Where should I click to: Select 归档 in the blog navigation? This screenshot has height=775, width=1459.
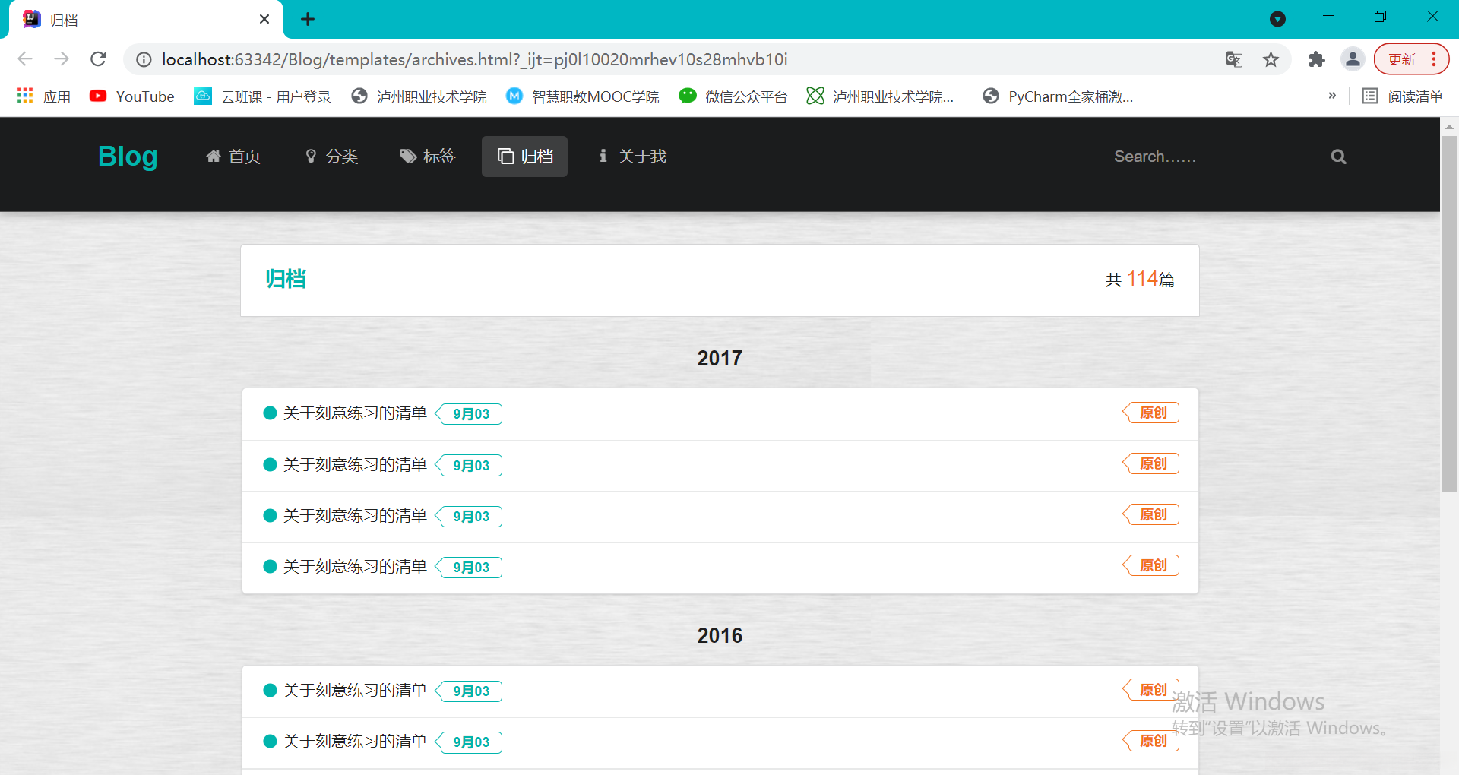524,157
